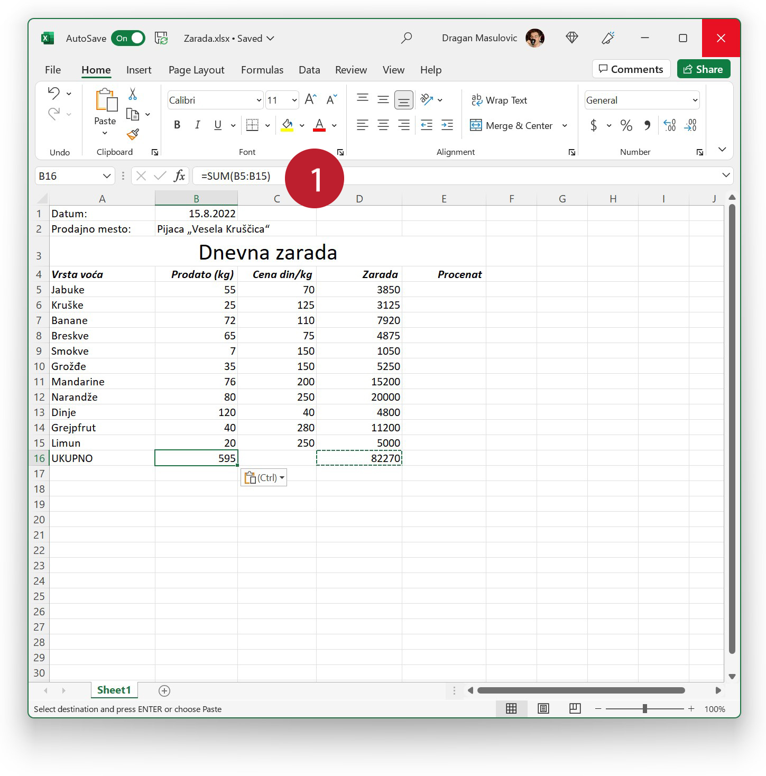766x776 pixels.
Task: Open the Font dialog launcher
Action: tap(340, 152)
